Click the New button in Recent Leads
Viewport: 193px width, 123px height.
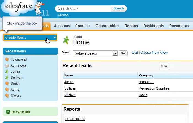click(x=164, y=66)
